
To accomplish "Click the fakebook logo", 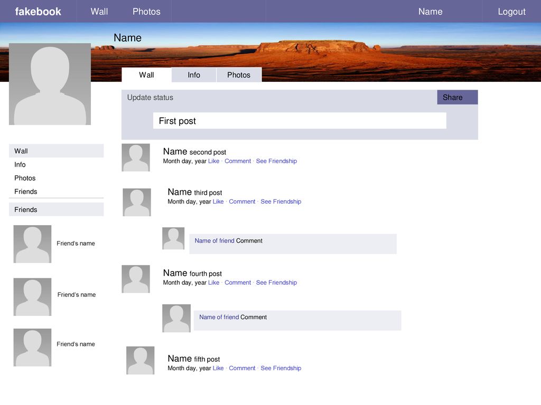I will click(38, 12).
